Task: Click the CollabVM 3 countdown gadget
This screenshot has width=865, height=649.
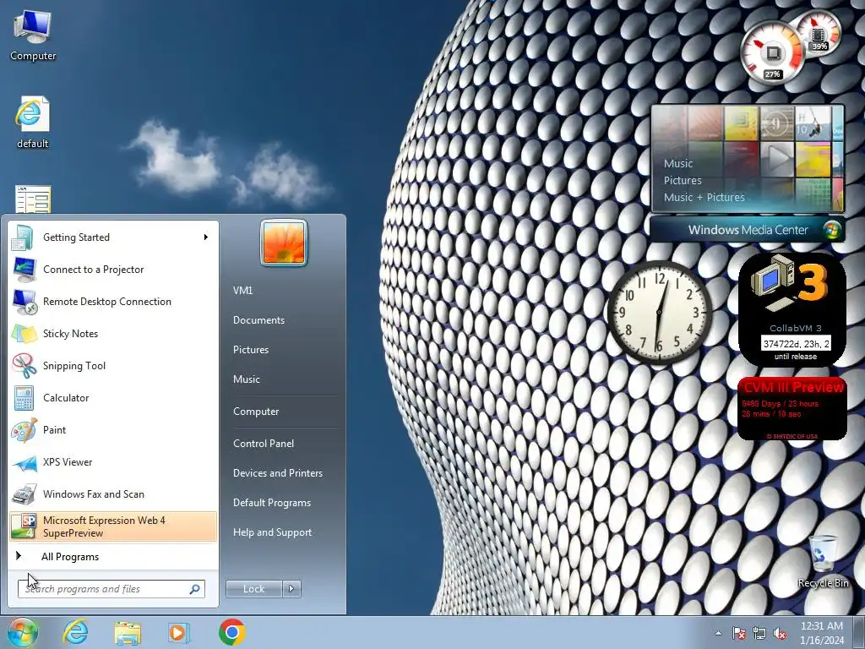Action: pyautogui.click(x=792, y=309)
